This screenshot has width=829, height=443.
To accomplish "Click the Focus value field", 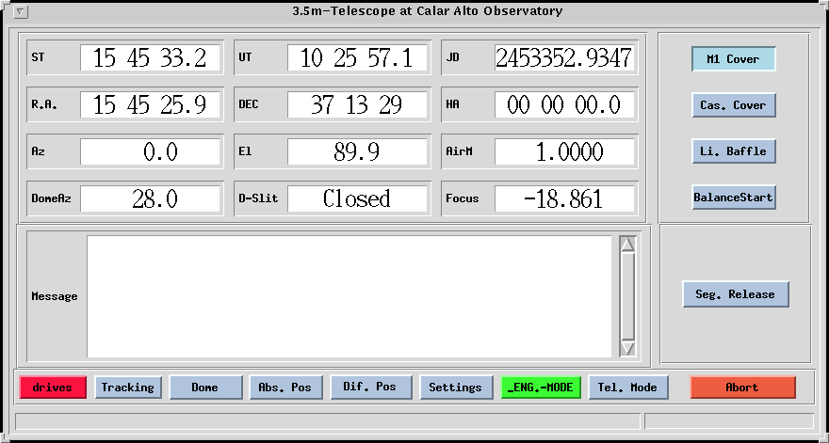I will click(564, 198).
